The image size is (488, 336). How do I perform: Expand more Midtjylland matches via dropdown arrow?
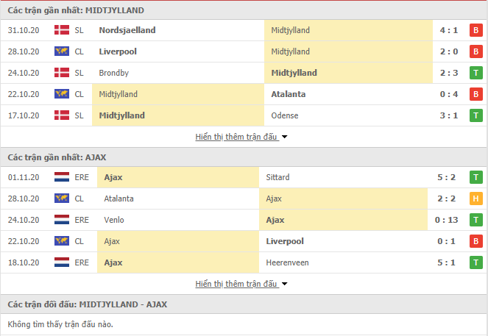point(284,137)
